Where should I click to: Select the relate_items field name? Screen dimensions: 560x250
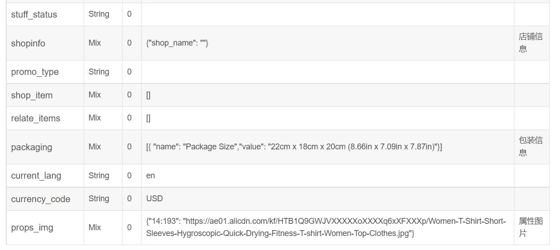pyautogui.click(x=35, y=118)
